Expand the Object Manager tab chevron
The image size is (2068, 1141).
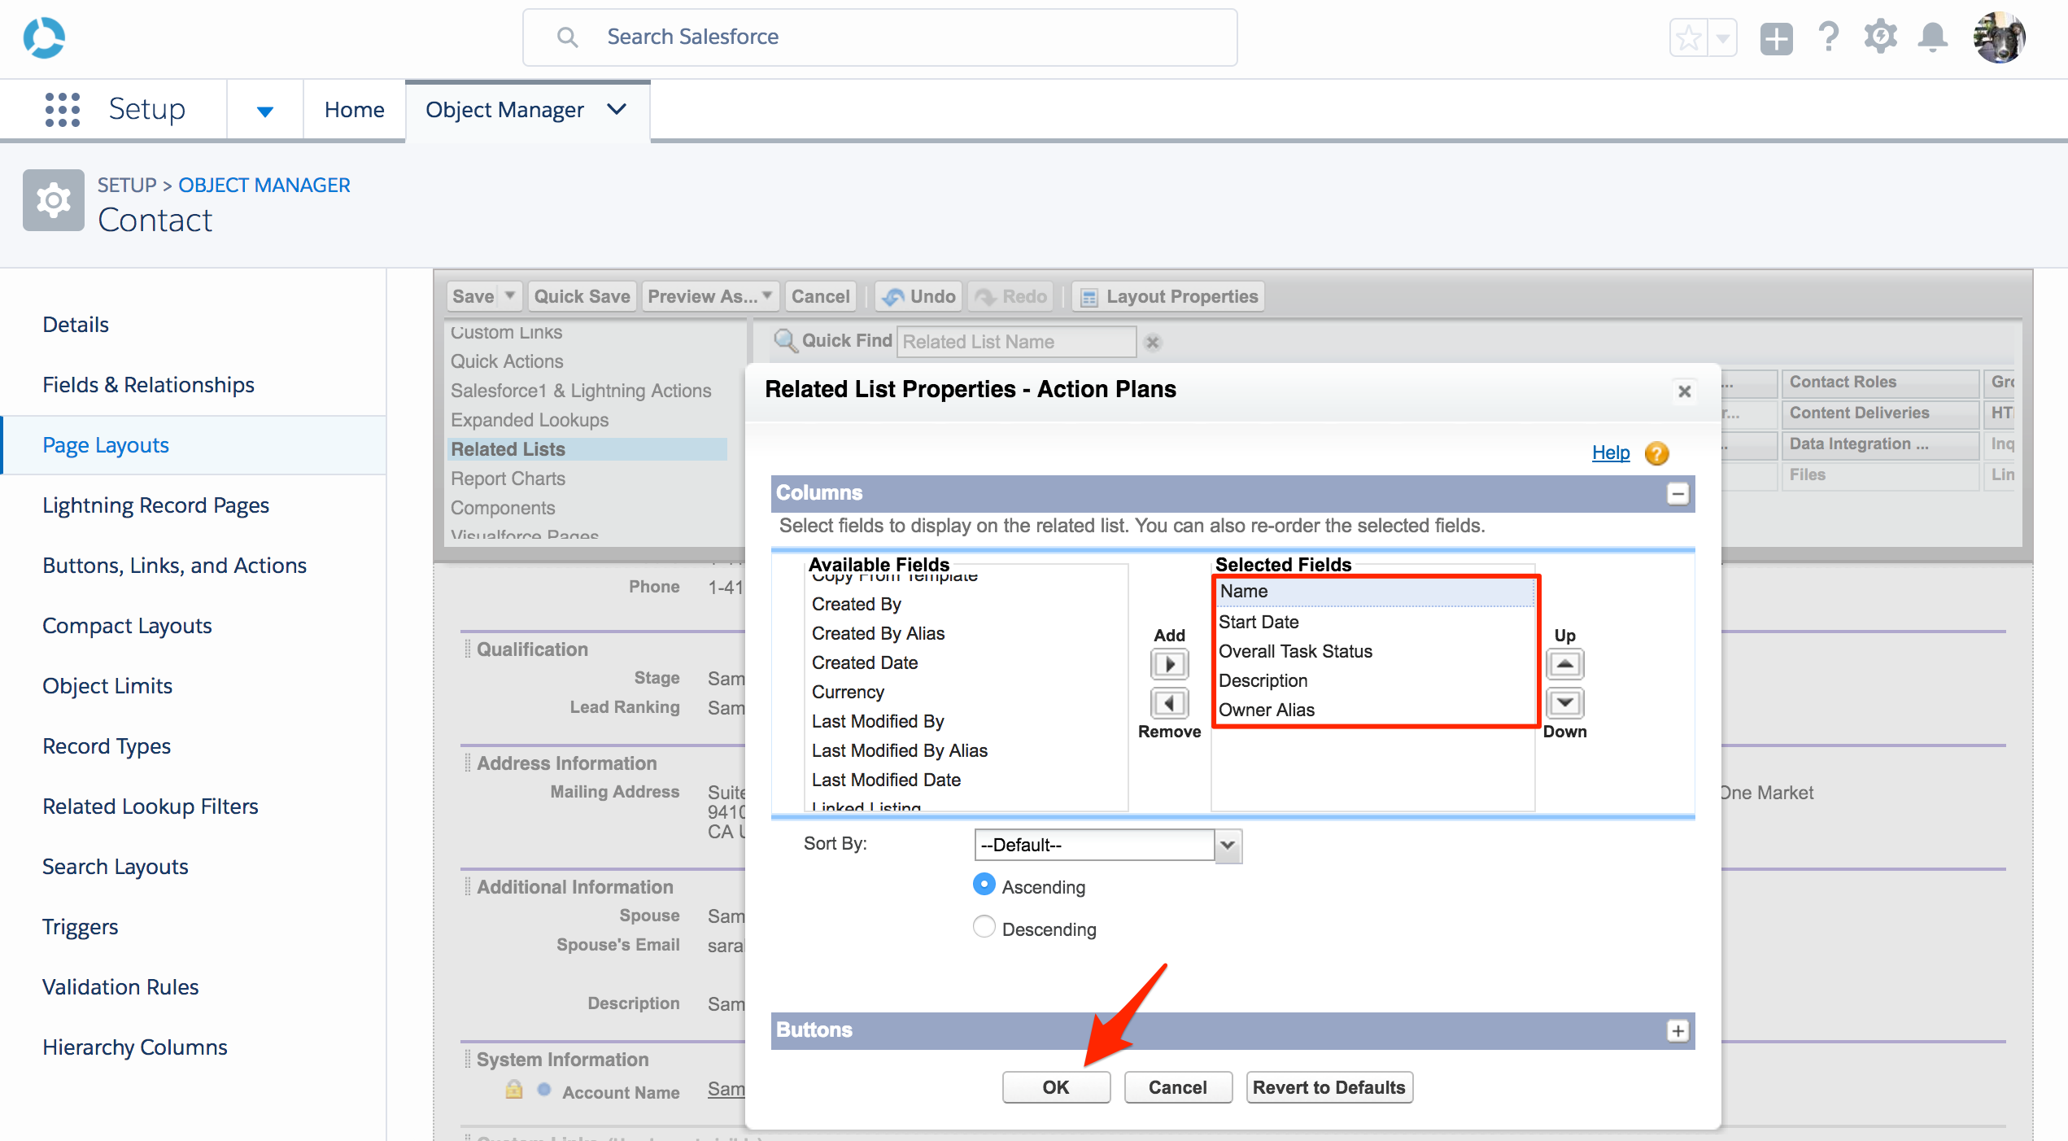617,109
